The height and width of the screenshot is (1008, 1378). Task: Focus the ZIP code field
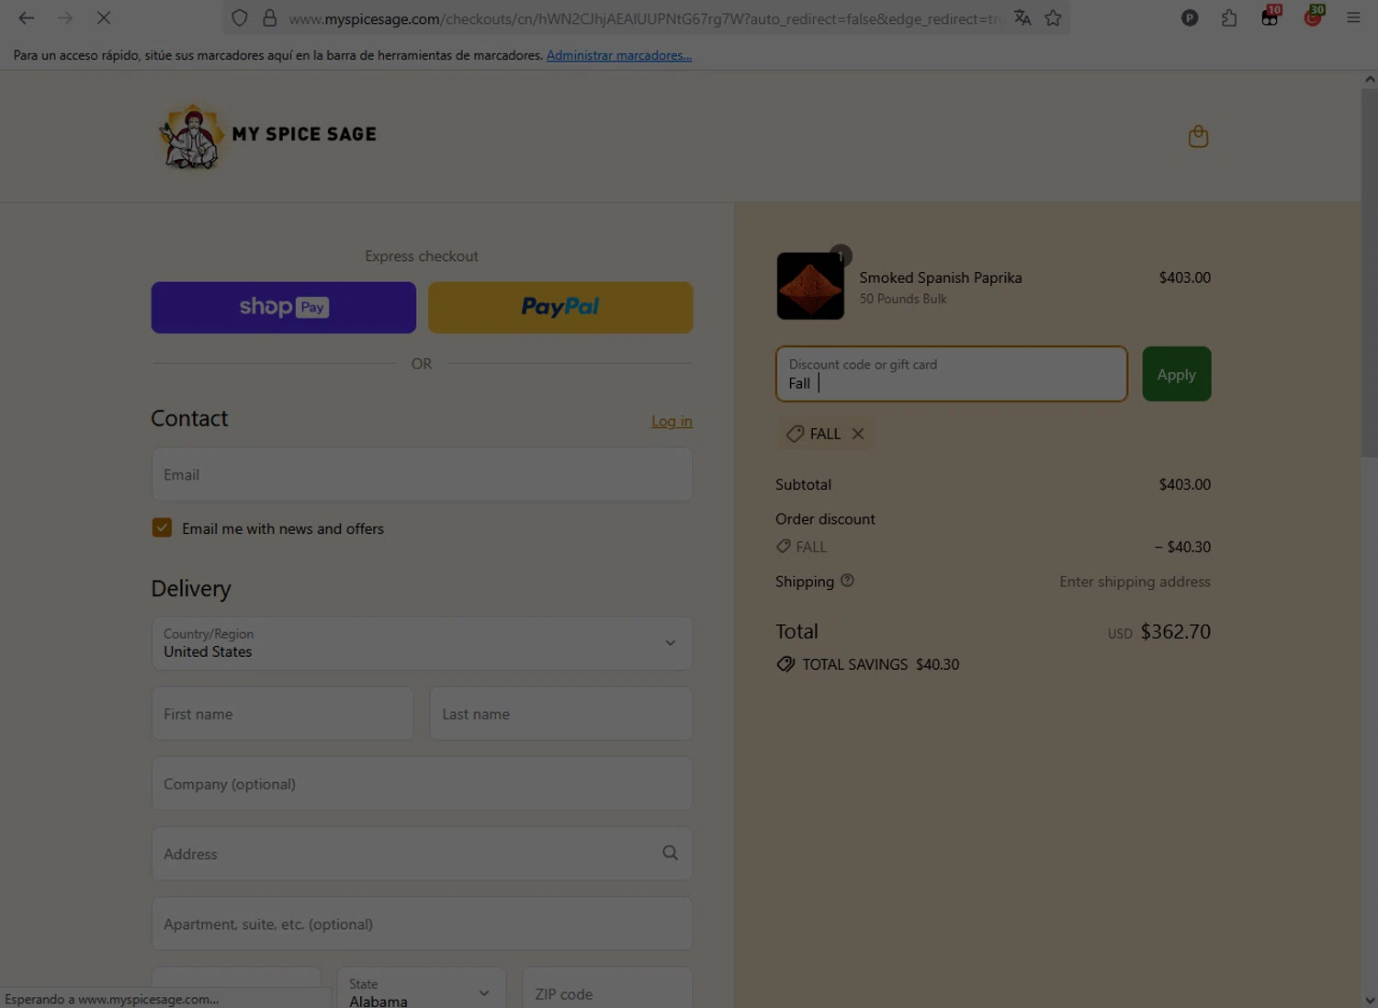(x=606, y=988)
